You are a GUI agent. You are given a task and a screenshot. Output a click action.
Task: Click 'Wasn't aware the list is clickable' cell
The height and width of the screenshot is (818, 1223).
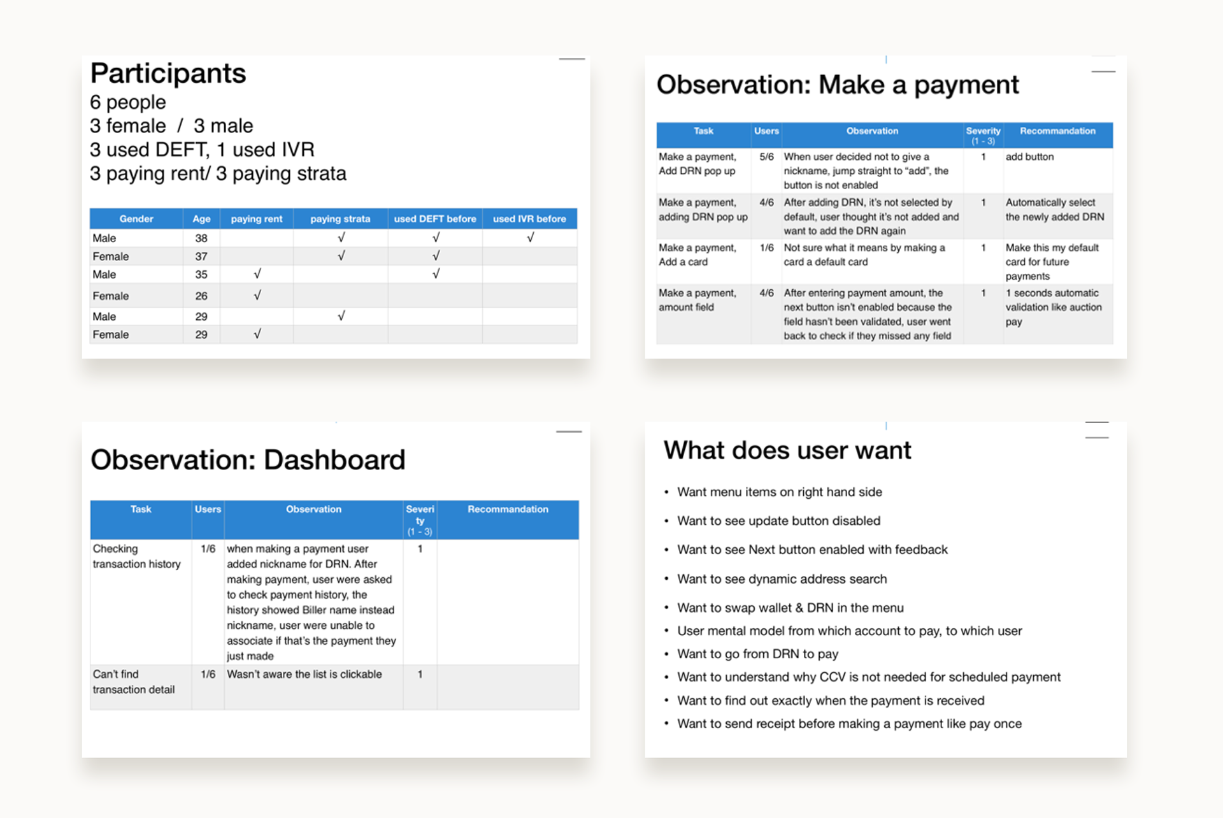tap(313, 687)
